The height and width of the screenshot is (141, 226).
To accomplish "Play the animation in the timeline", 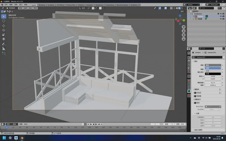I will [x=96, y=124].
